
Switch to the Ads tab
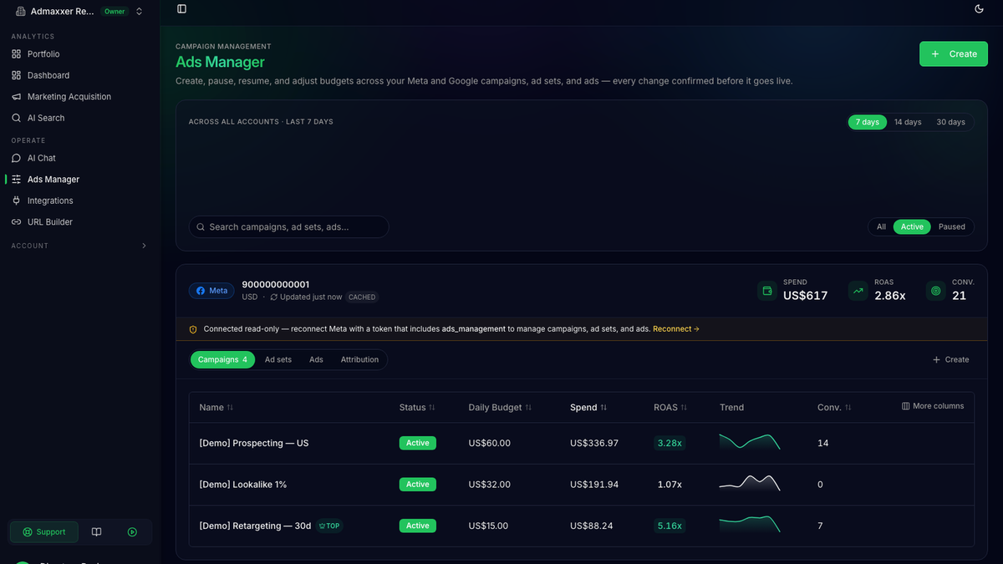point(316,359)
